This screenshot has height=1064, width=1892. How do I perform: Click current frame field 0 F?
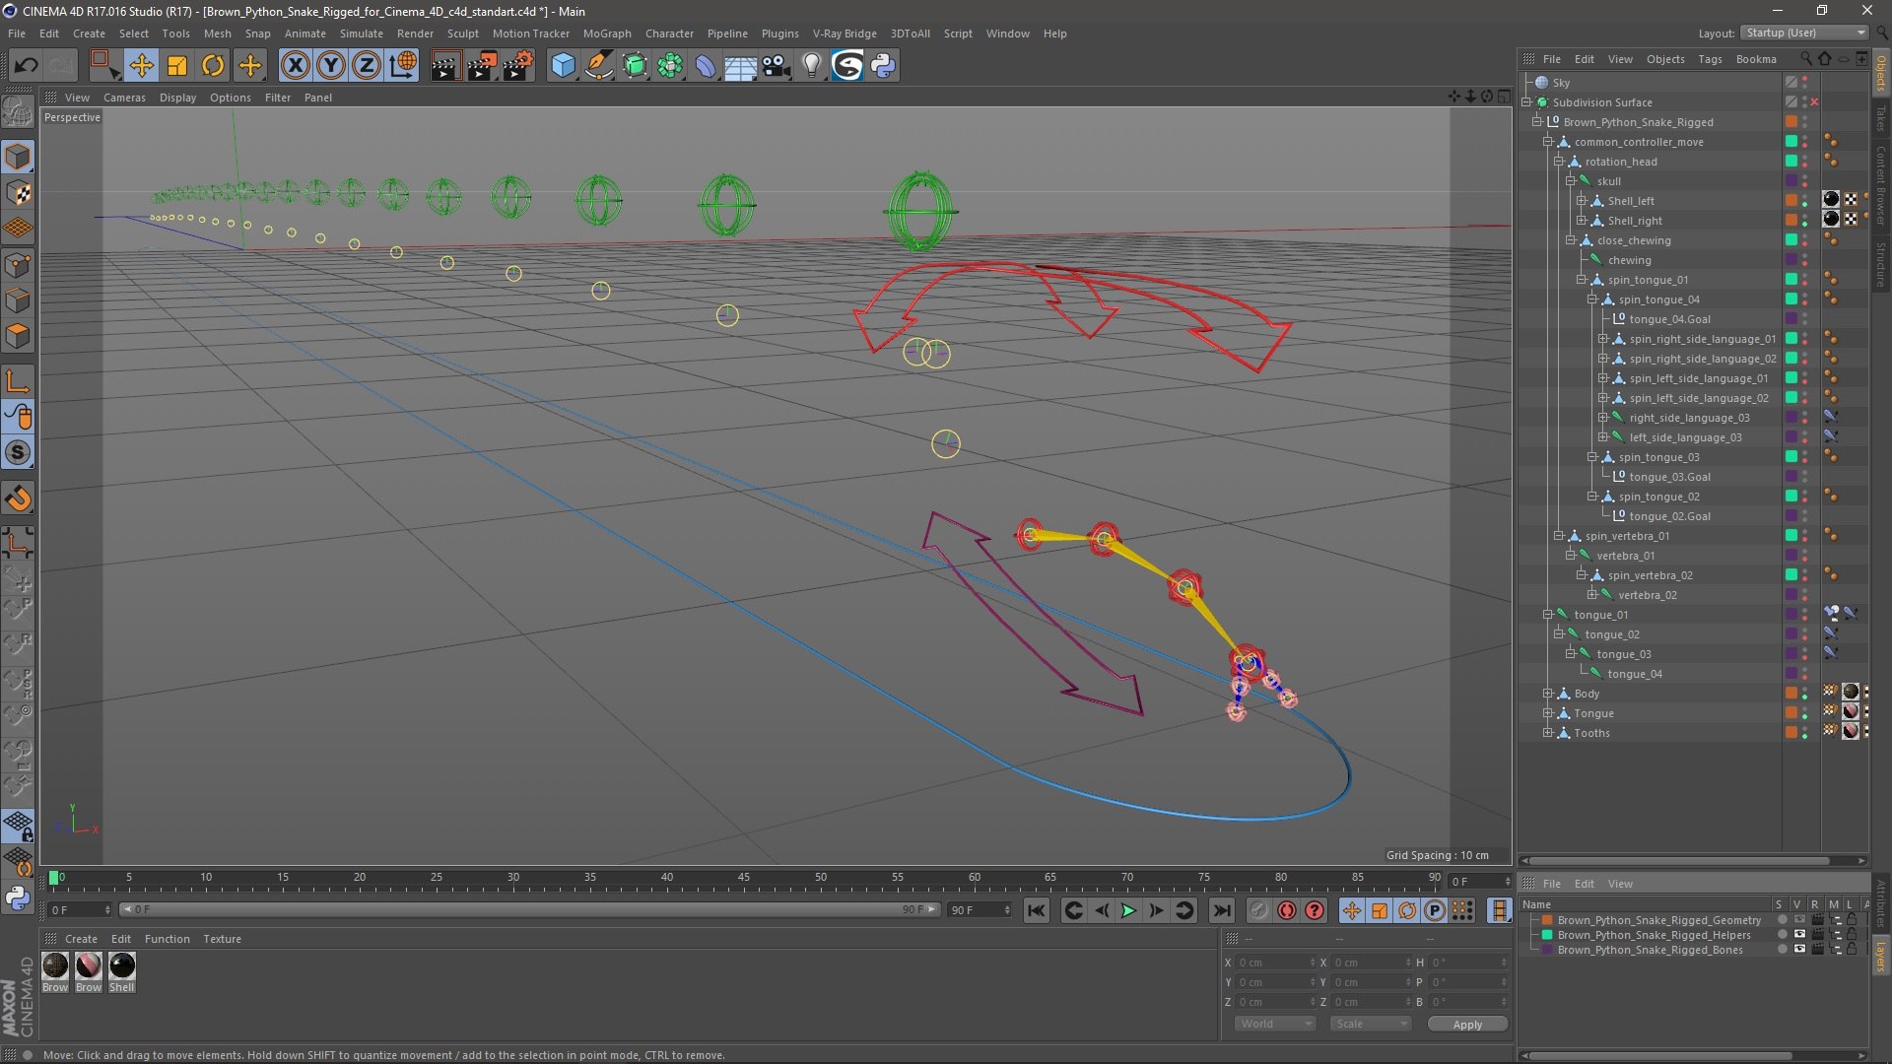80,910
